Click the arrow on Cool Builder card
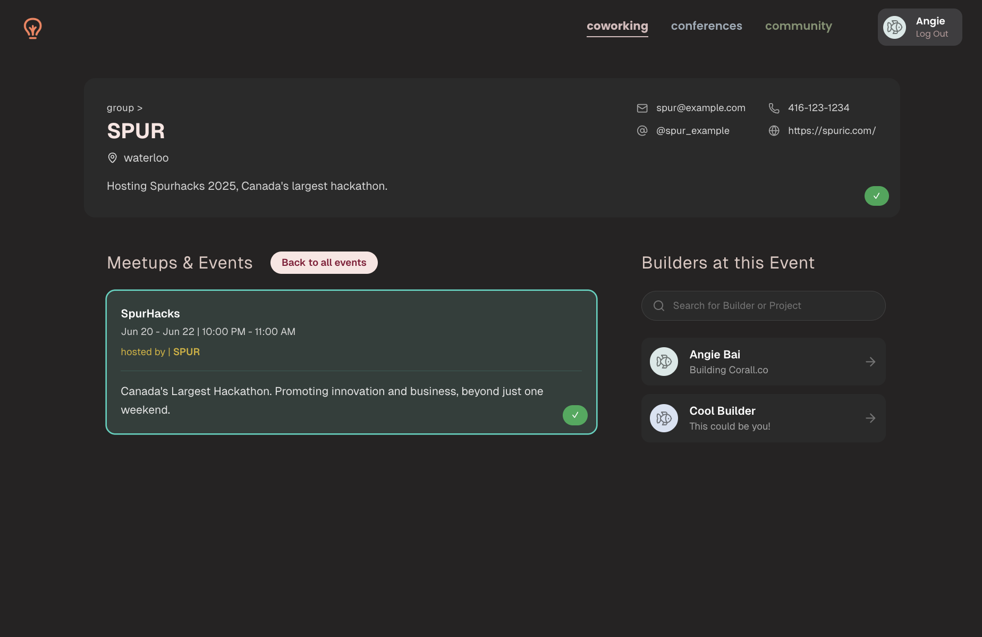 point(870,418)
